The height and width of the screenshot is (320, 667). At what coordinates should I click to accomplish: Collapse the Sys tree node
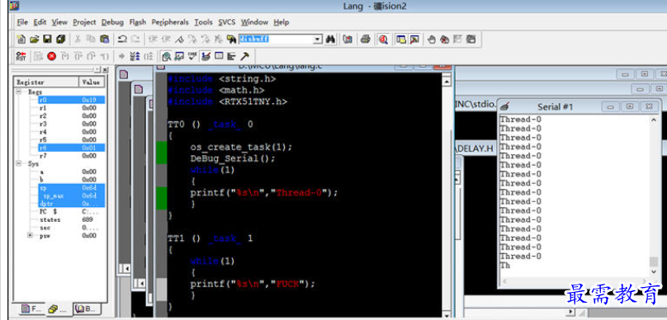tap(18, 163)
